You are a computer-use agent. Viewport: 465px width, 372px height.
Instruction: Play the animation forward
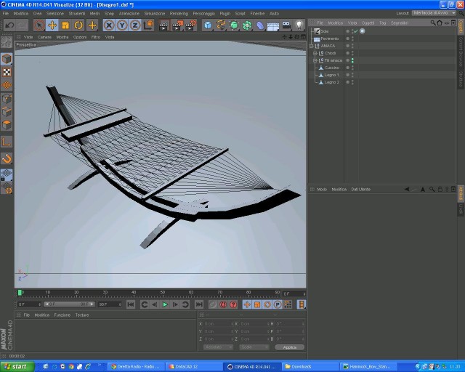[165, 304]
